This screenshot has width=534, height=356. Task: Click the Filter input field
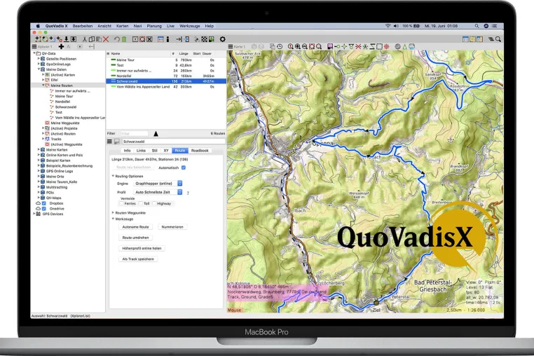click(x=134, y=134)
